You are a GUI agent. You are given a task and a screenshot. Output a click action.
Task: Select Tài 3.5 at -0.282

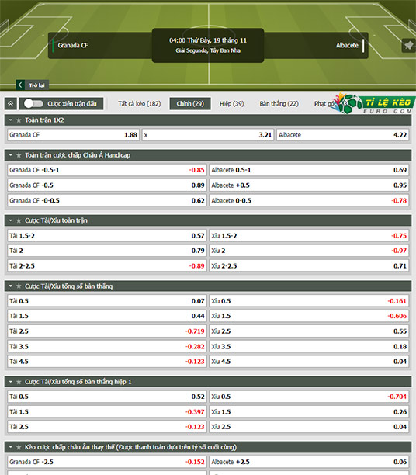(107, 347)
